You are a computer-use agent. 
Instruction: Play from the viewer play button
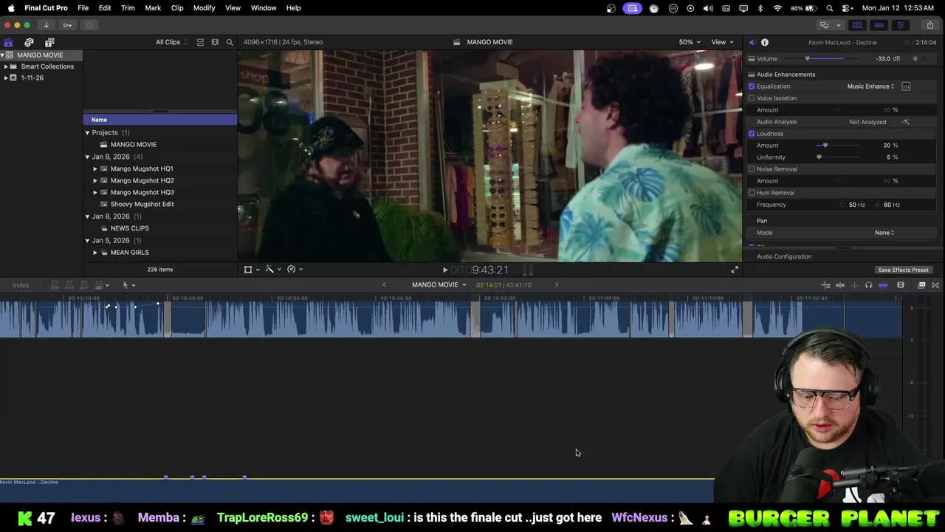(444, 270)
